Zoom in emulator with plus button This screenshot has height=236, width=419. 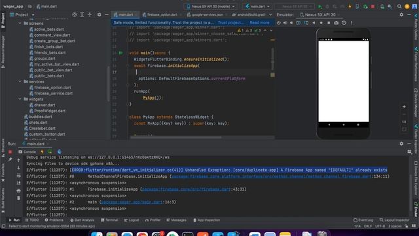[x=404, y=106]
